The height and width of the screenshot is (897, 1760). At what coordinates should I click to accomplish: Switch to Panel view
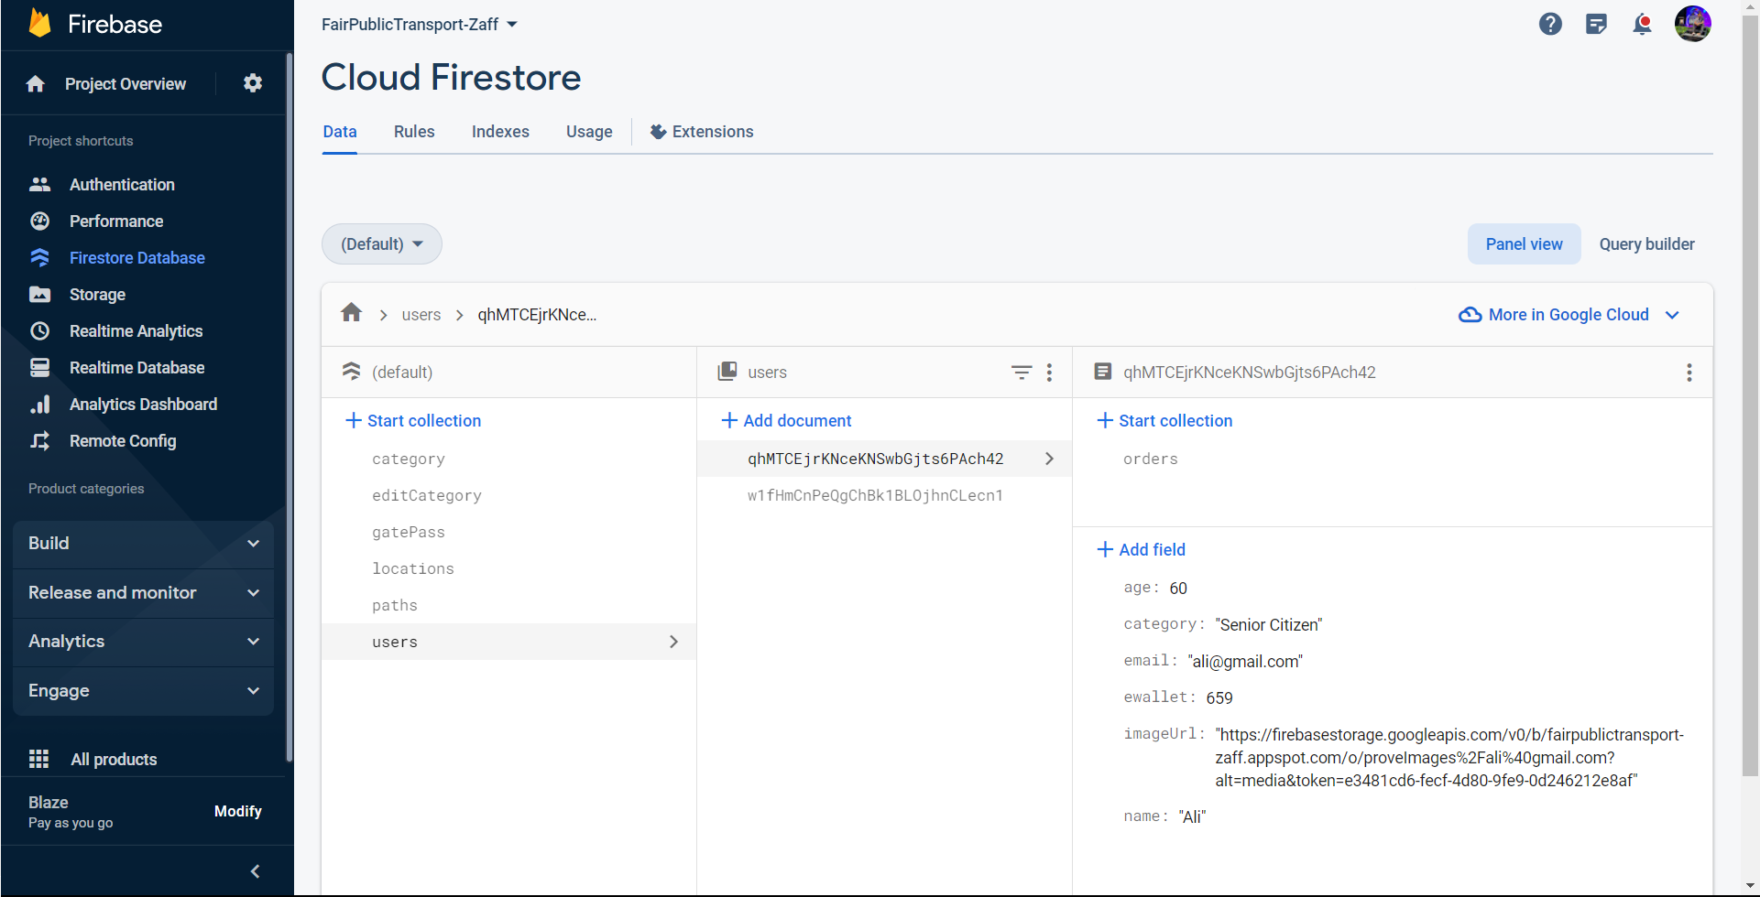[1524, 243]
